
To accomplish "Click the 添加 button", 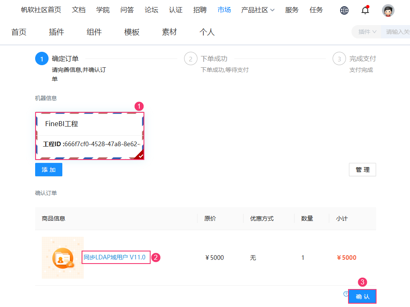I will coord(49,170).
